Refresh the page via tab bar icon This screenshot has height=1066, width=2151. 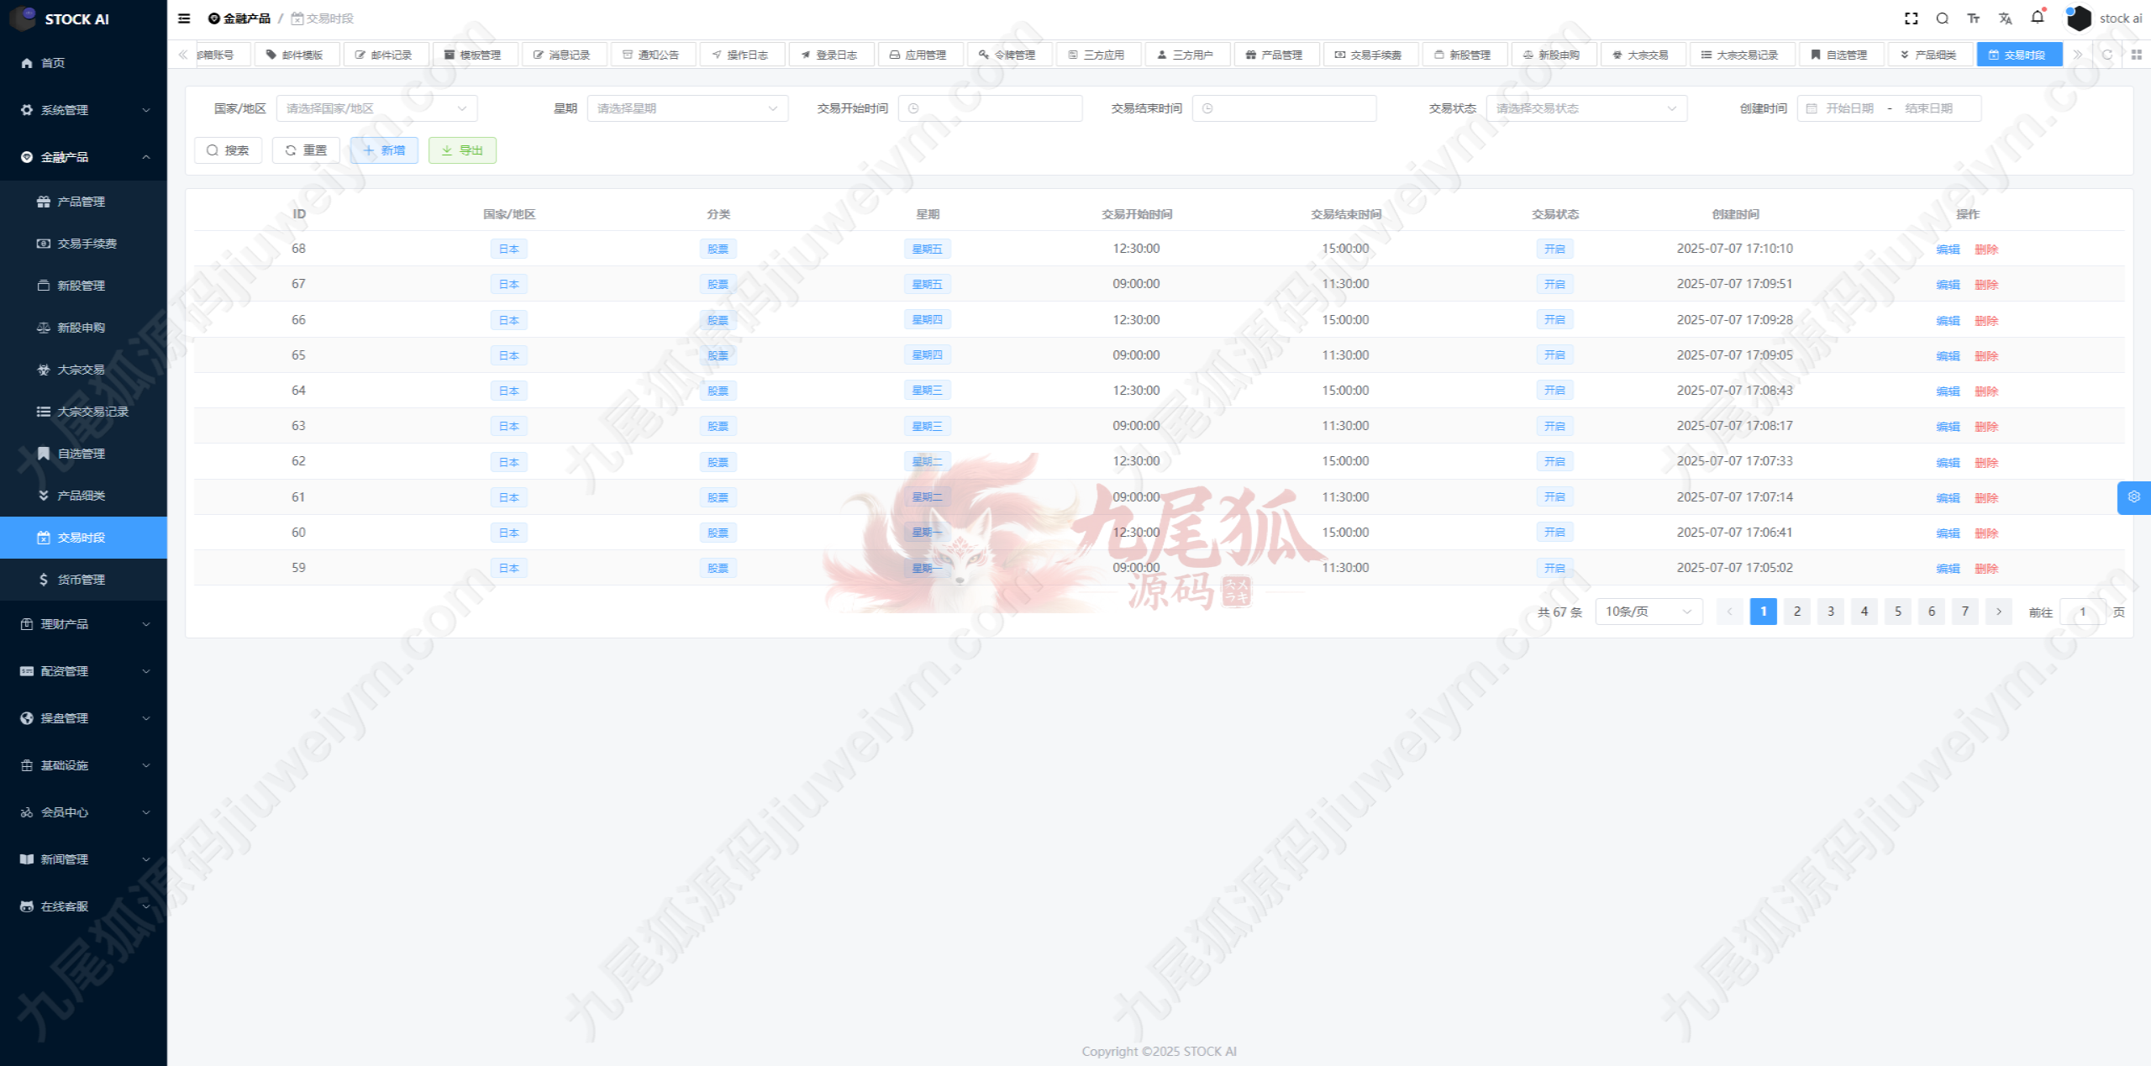[x=2107, y=55]
